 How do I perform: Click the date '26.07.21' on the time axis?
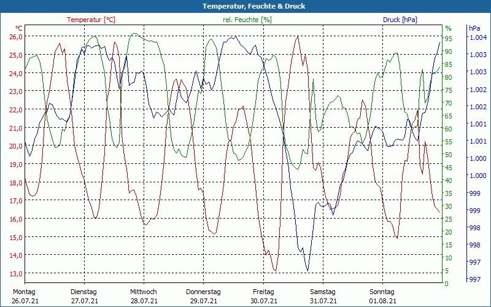click(x=24, y=301)
